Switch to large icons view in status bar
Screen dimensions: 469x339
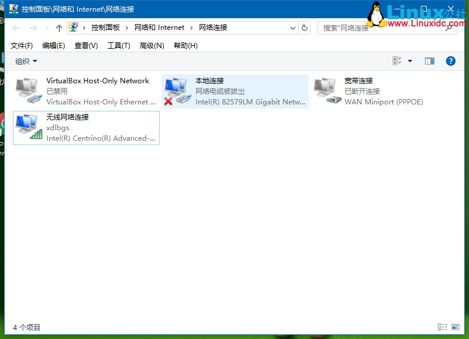[x=455, y=327]
